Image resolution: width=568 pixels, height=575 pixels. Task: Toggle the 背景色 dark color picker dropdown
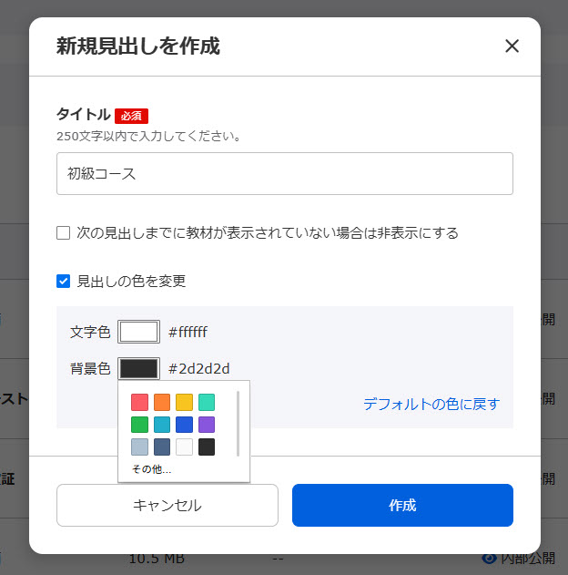click(138, 368)
